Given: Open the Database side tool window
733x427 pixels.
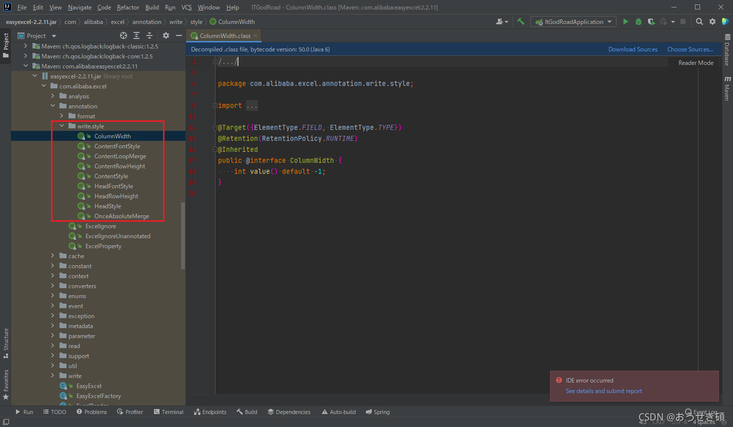Looking at the screenshot, I should coord(727,50).
